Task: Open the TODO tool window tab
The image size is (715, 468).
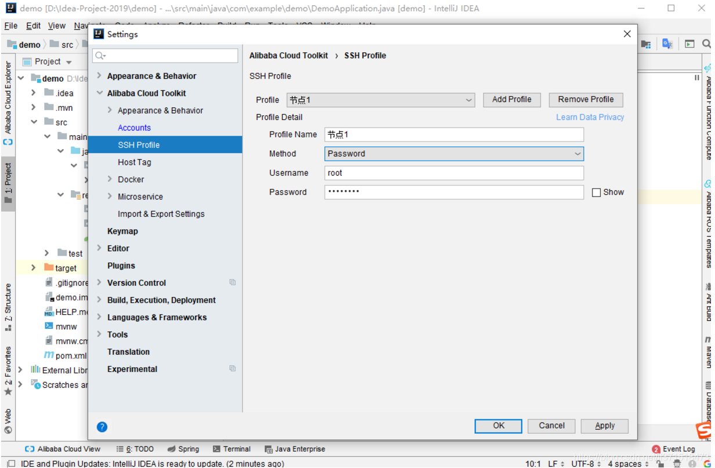Action: [135, 449]
